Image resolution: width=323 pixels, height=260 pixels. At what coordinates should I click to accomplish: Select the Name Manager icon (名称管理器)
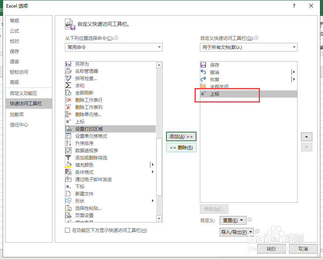pos(68,71)
